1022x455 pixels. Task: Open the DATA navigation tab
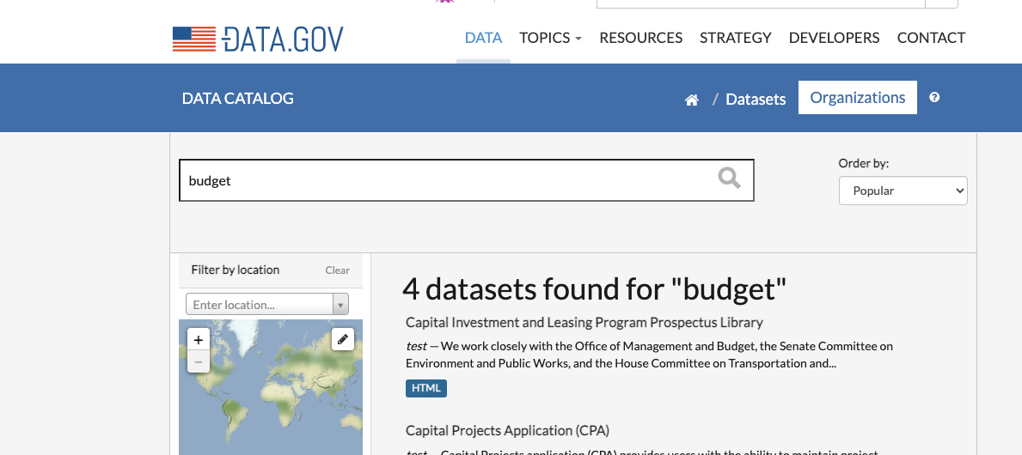pos(483,38)
